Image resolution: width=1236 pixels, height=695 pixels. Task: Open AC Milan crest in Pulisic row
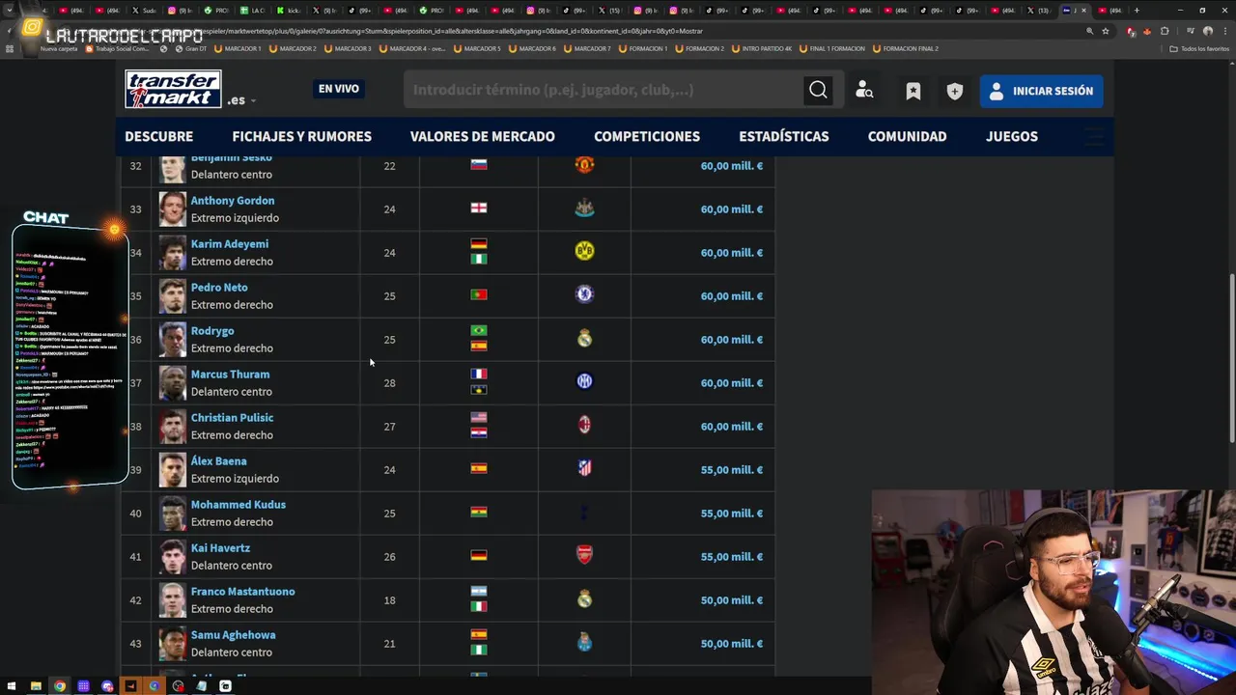[584, 426]
